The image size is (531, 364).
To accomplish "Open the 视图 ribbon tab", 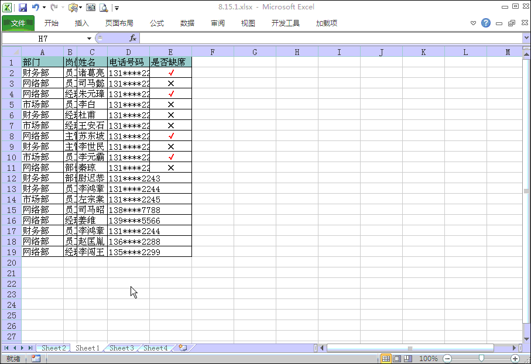I will tap(248, 23).
